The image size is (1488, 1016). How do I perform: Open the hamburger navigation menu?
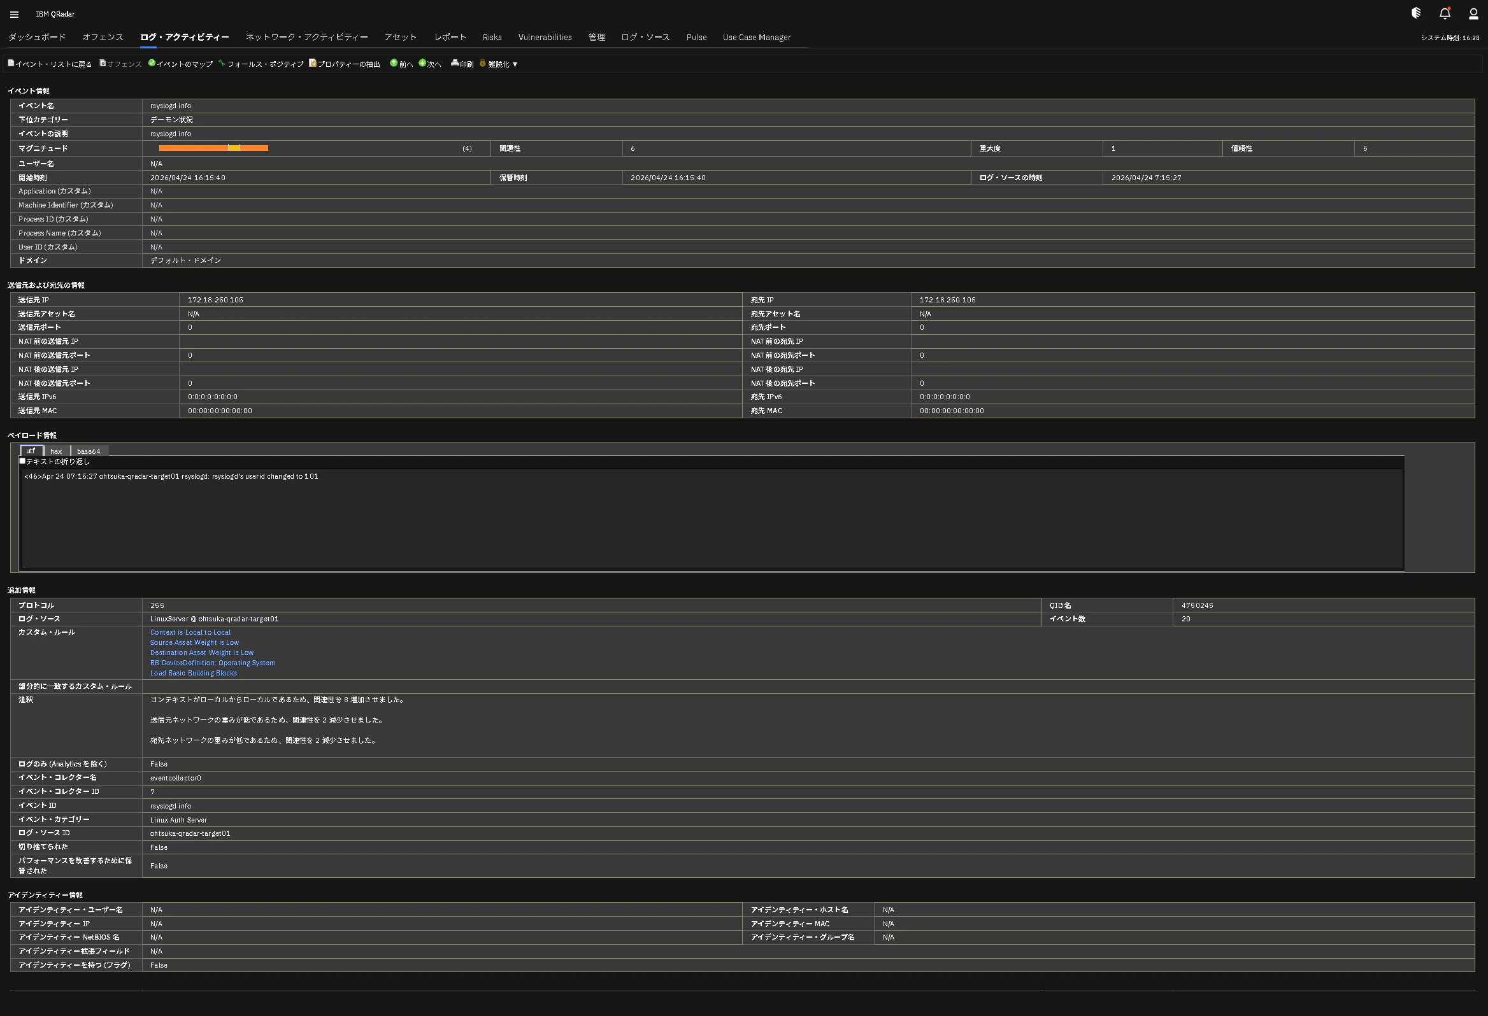[x=14, y=13]
